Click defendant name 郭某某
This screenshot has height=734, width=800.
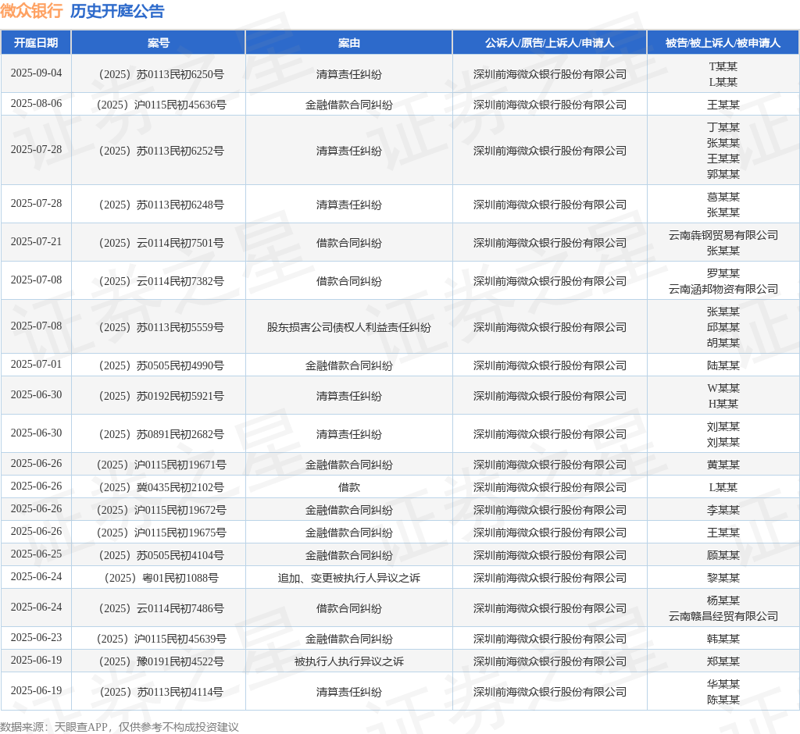coord(723,174)
